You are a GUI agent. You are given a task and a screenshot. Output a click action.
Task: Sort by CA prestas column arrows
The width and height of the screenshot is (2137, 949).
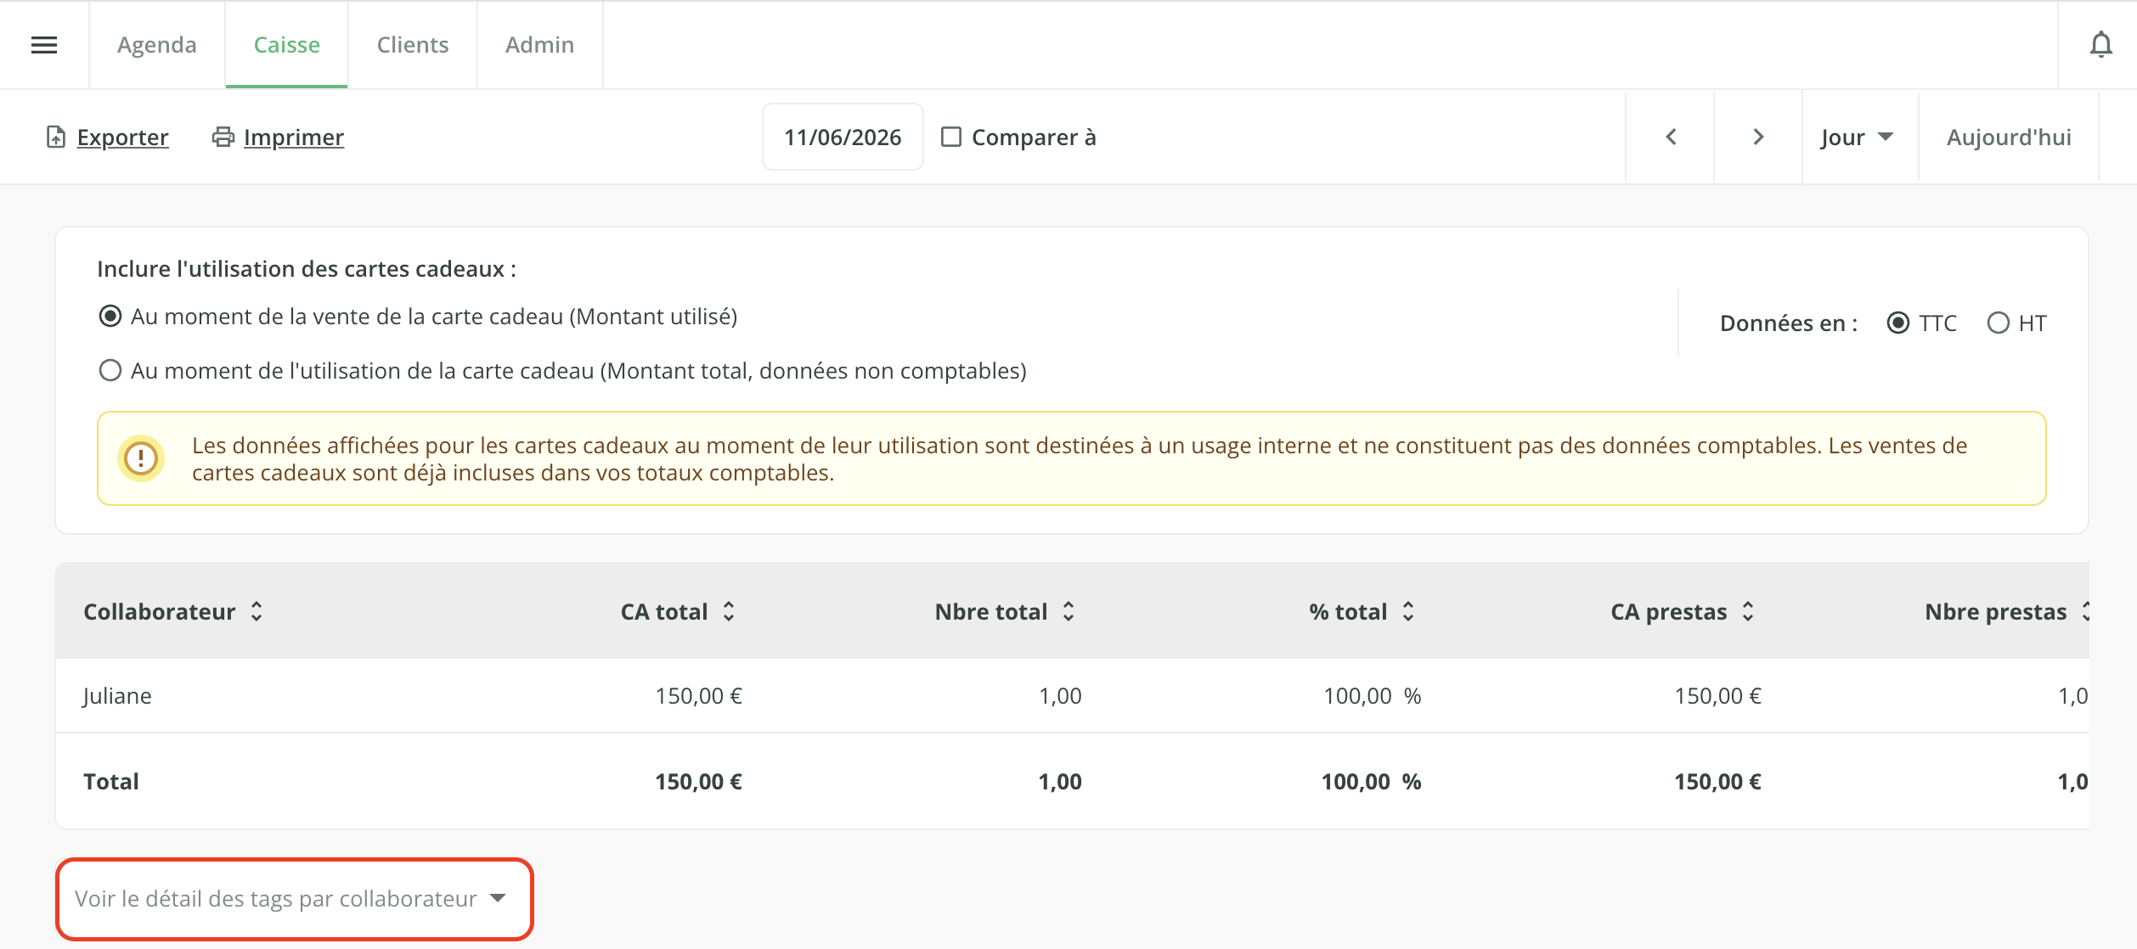(x=1748, y=611)
